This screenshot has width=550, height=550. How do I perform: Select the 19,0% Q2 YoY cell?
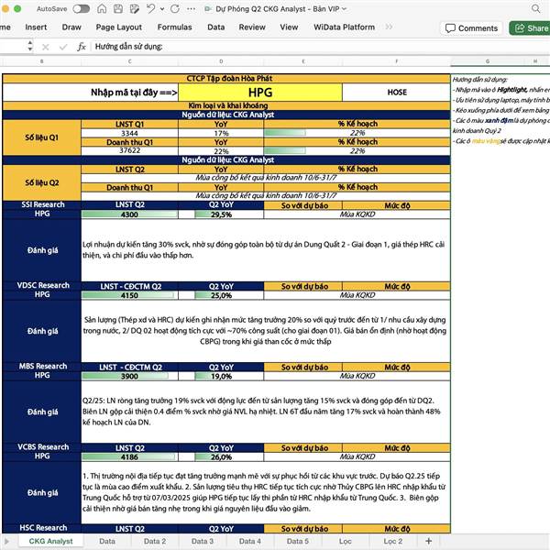pos(221,376)
